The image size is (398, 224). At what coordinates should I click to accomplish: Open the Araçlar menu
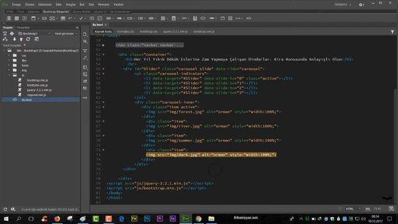tap(71, 4)
